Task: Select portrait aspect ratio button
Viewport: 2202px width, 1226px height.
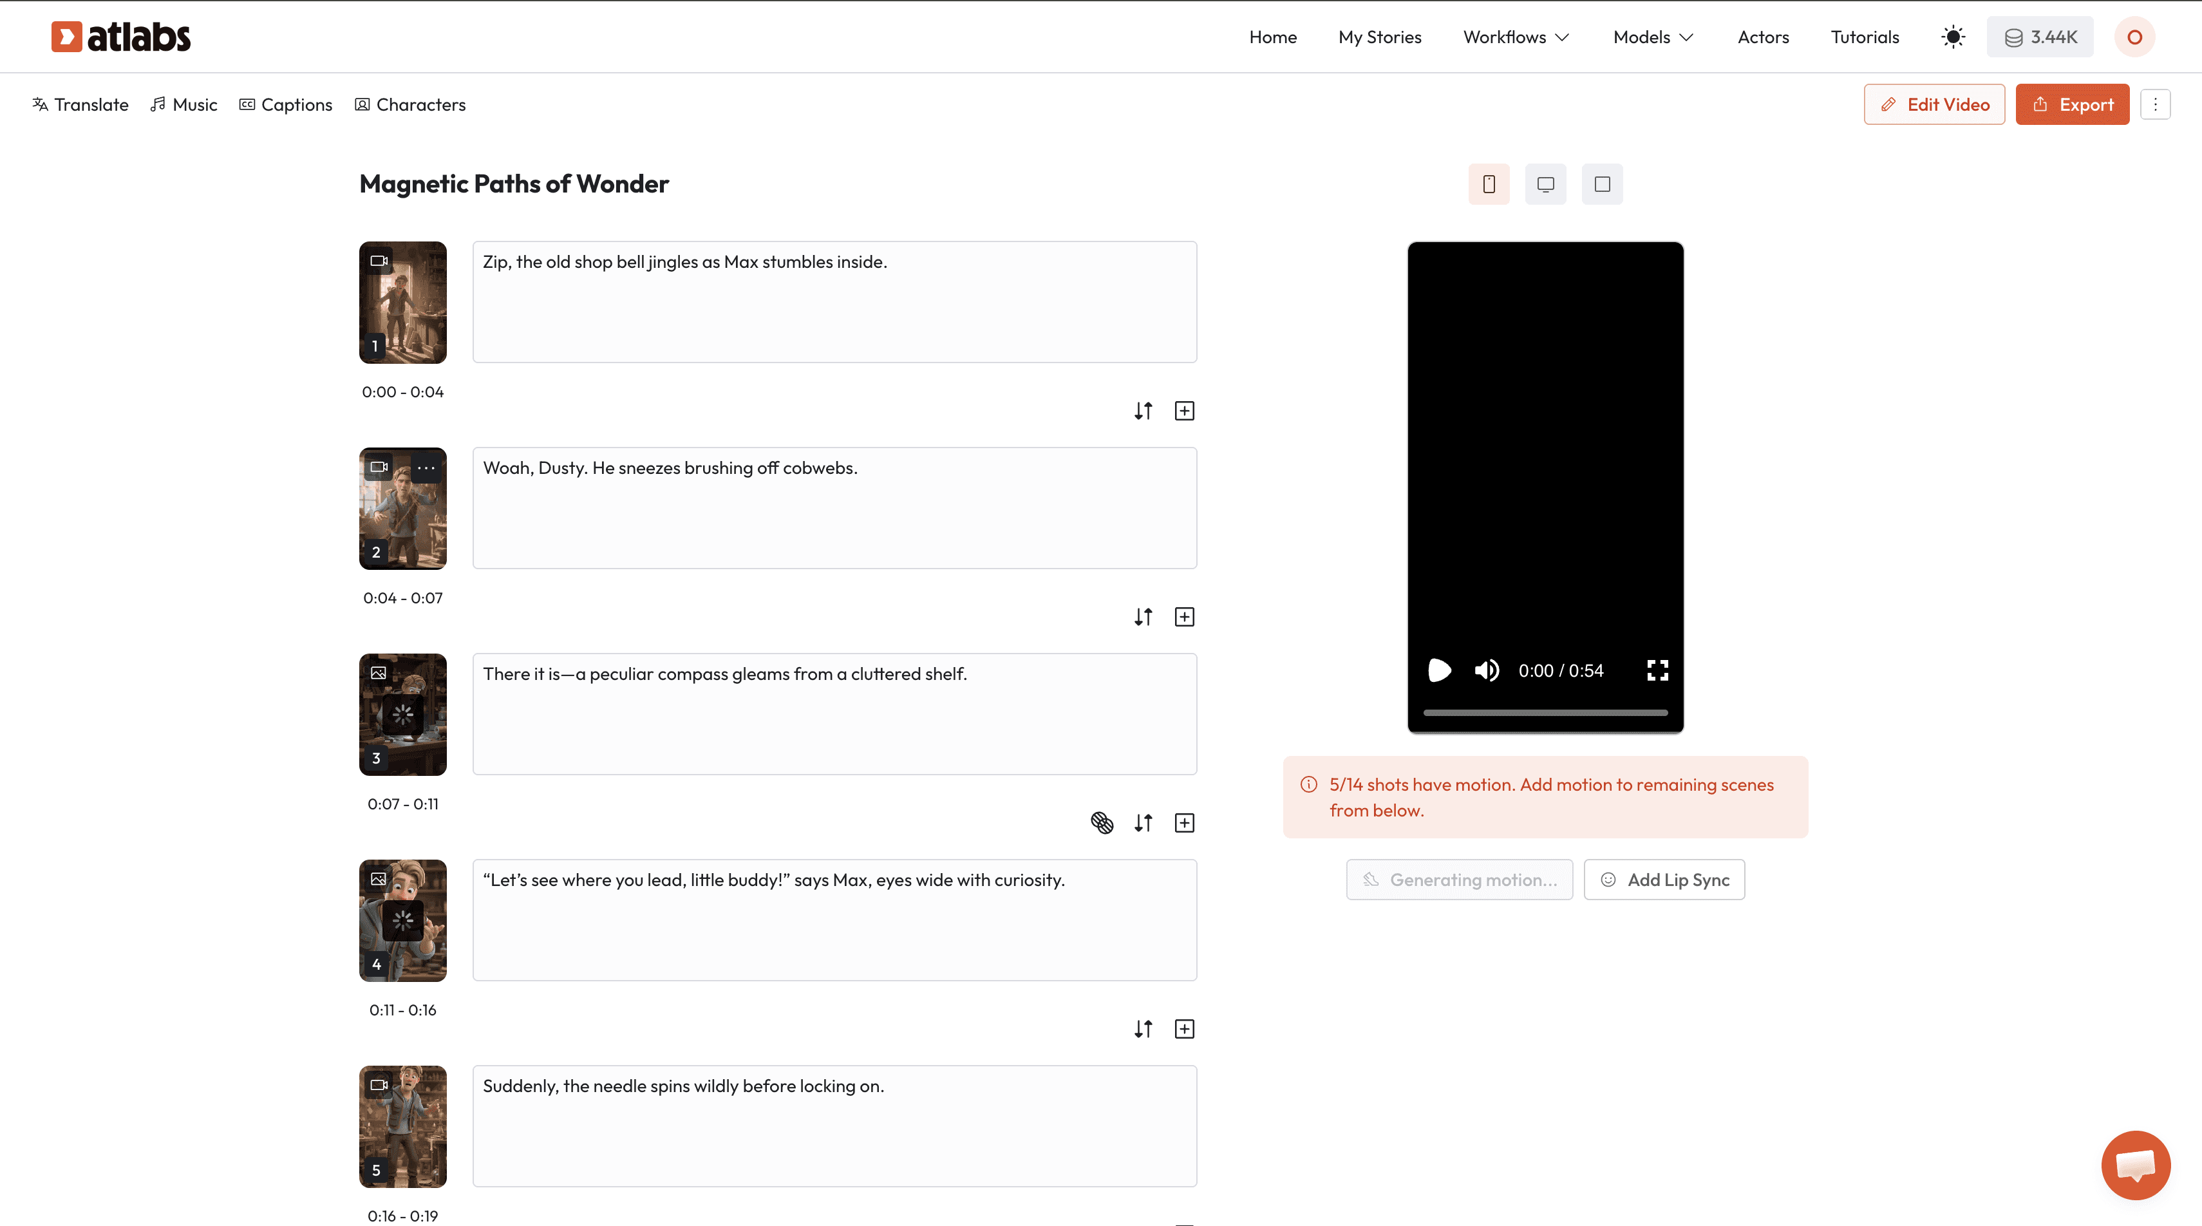Action: (x=1488, y=184)
